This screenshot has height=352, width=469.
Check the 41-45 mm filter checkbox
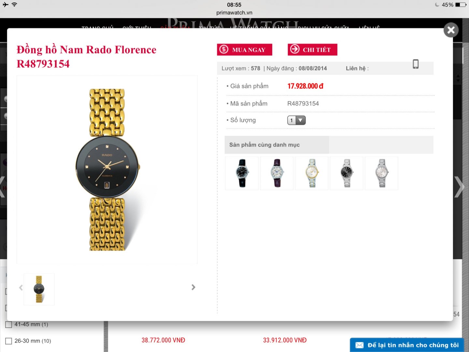[x=9, y=325]
